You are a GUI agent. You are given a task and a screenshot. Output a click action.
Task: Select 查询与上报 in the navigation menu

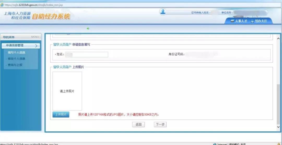point(15,65)
